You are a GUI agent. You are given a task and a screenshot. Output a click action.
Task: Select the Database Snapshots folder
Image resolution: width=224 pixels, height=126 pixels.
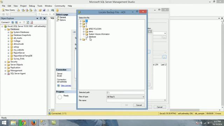coord(22,35)
